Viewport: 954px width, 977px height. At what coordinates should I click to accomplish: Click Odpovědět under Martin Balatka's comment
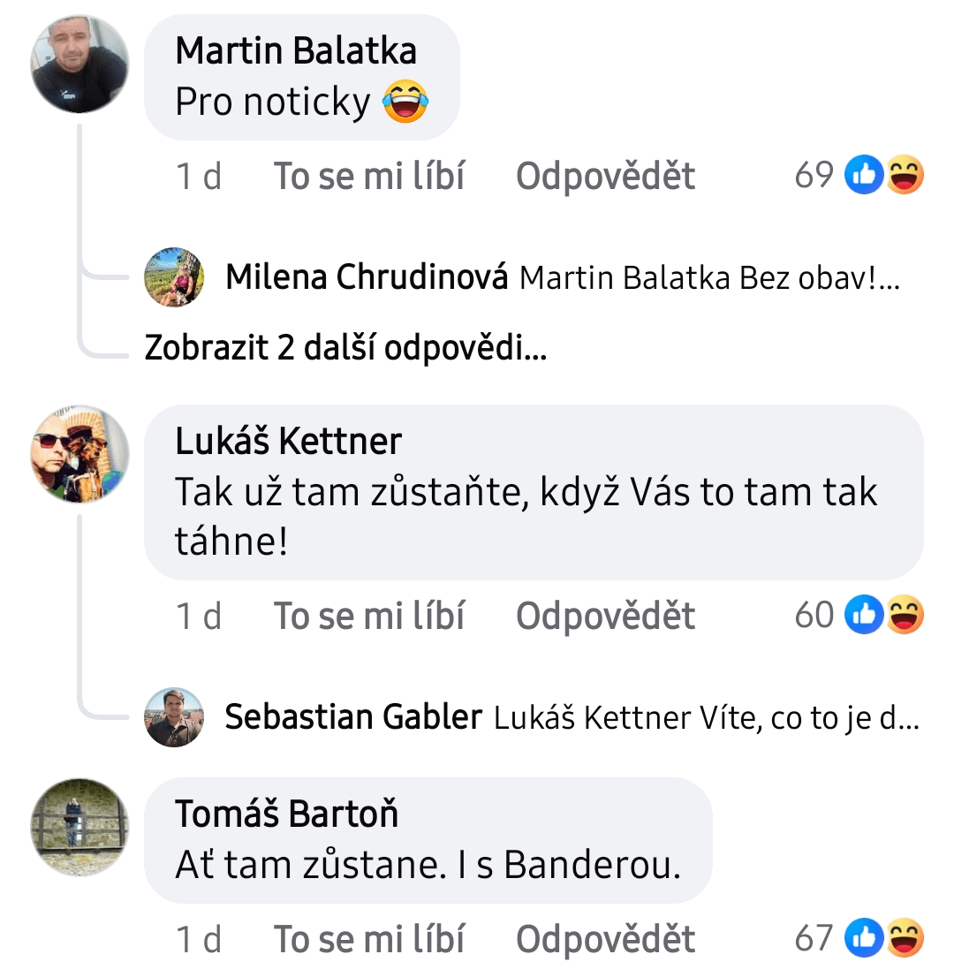click(605, 176)
